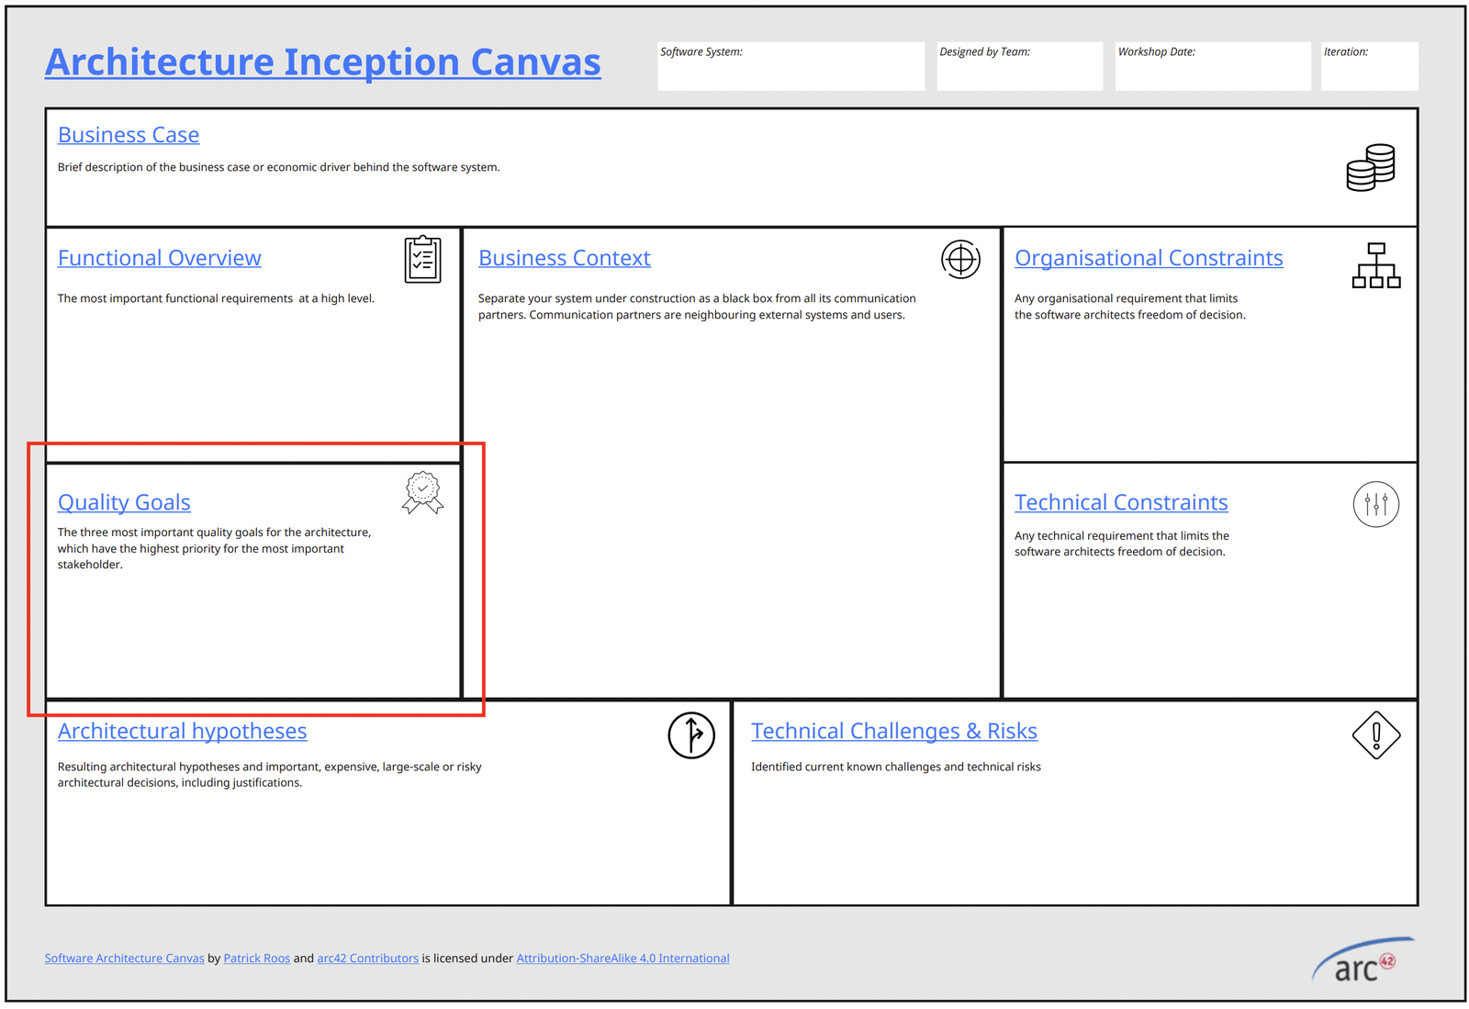Open the Quality Goals link
Image resolution: width=1469 pixels, height=1009 pixels.
pos(123,503)
